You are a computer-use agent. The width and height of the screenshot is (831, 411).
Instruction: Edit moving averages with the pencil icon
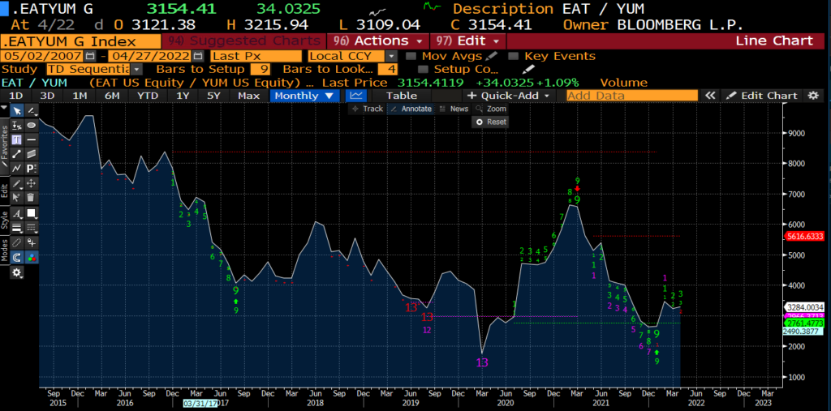(493, 56)
